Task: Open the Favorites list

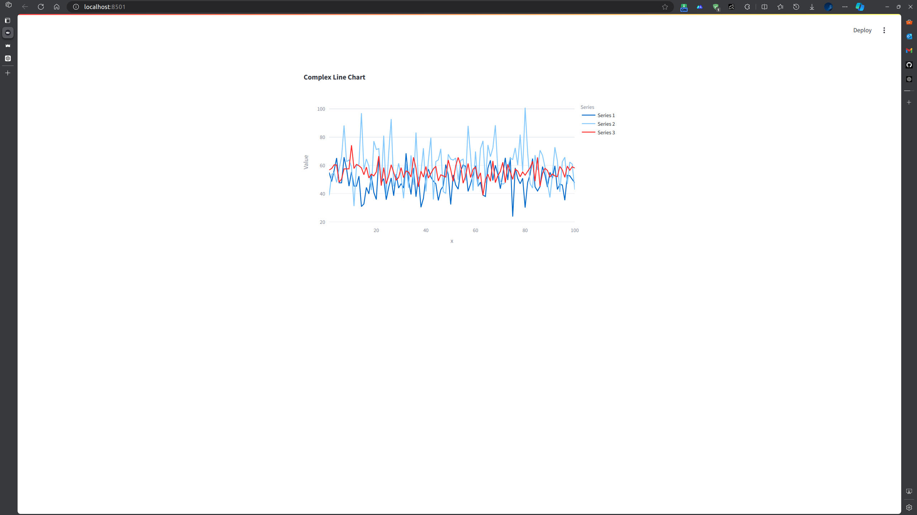Action: [780, 7]
